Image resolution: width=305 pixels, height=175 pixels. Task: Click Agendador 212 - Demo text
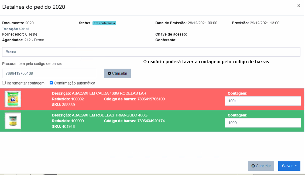tap(23, 40)
